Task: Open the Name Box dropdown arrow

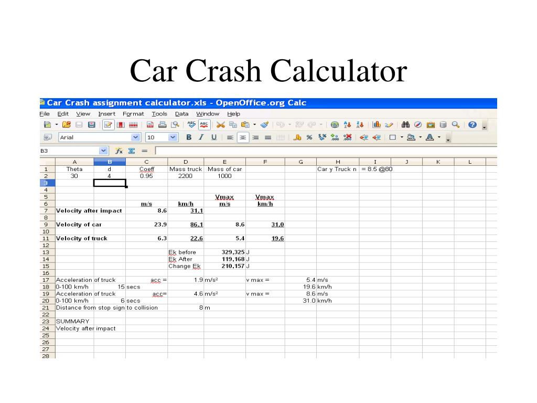Action: point(103,151)
